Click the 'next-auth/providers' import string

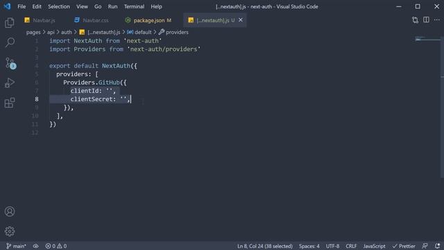coord(164,49)
